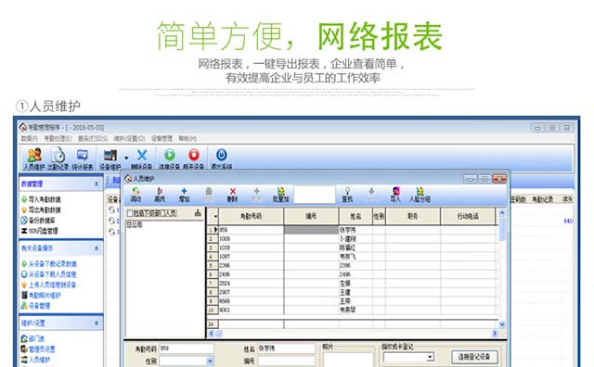Open the 设备管理 menu

pyautogui.click(x=161, y=138)
